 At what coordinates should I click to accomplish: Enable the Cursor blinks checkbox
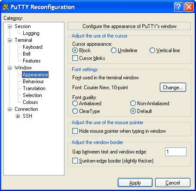click(75, 58)
